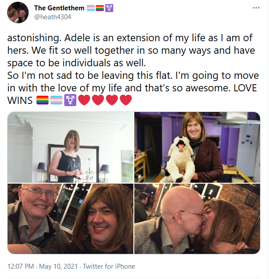Click the first red heart emoji
The height and width of the screenshot is (279, 269).
pyautogui.click(x=84, y=100)
